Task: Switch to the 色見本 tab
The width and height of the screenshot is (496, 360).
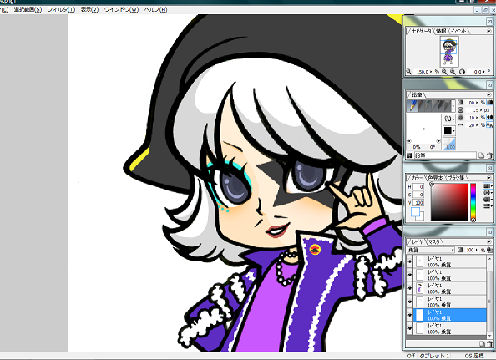Action: click(435, 178)
